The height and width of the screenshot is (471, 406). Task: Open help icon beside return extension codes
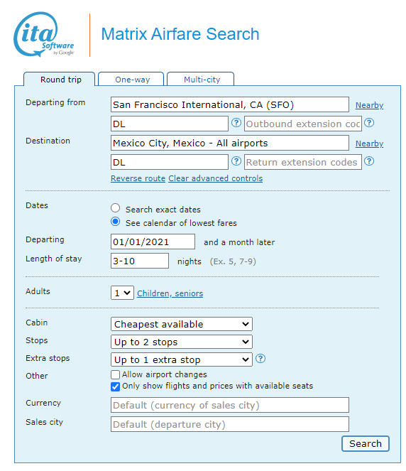point(369,161)
